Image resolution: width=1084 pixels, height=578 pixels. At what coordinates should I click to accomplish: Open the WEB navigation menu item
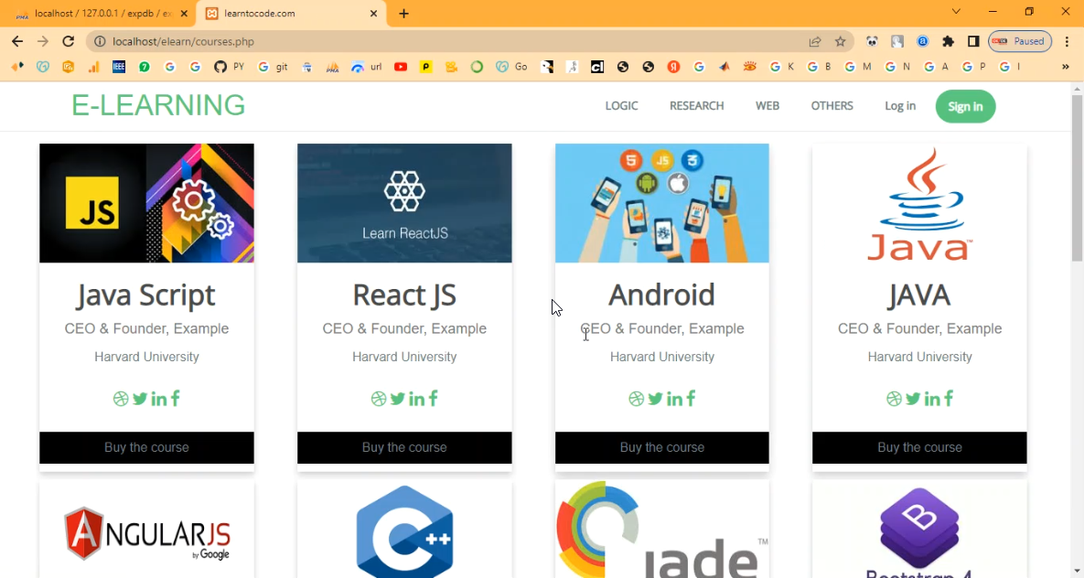767,106
